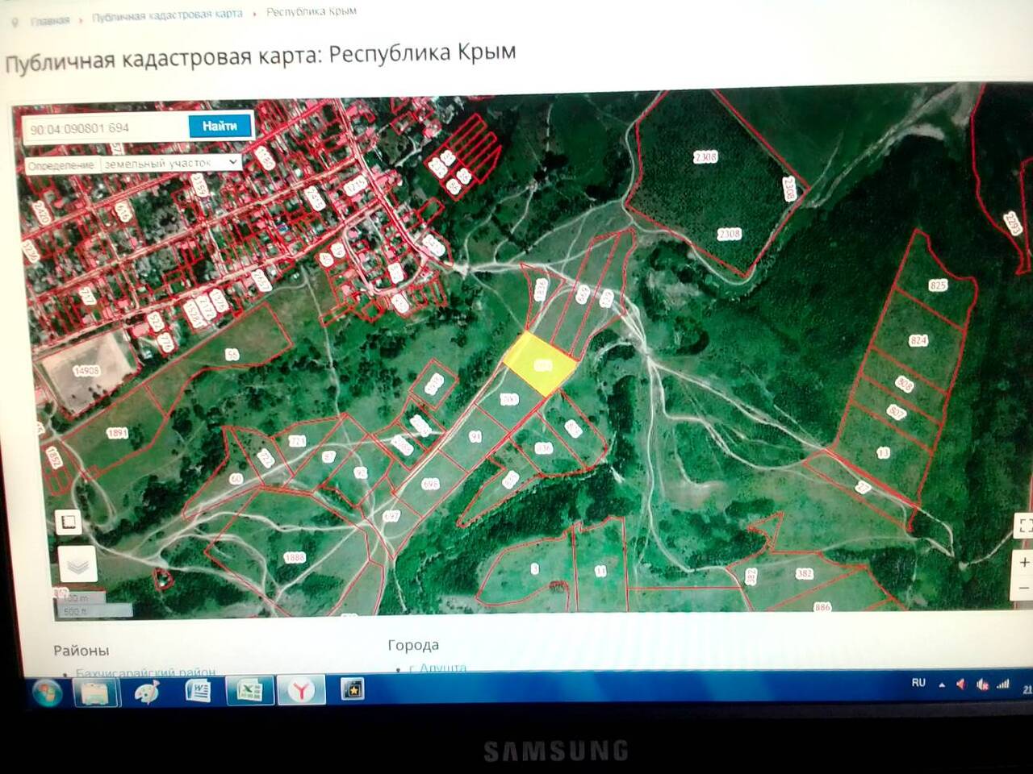Open Windows Start menu orb
This screenshot has width=1033, height=774.
[x=46, y=692]
